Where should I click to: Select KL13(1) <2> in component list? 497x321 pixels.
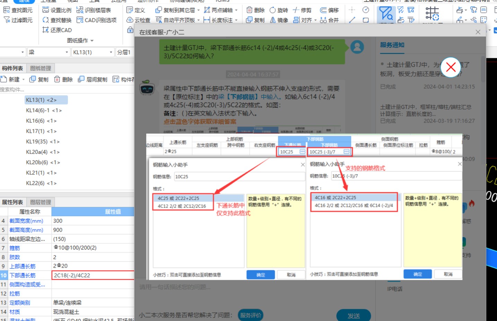[x=46, y=100]
